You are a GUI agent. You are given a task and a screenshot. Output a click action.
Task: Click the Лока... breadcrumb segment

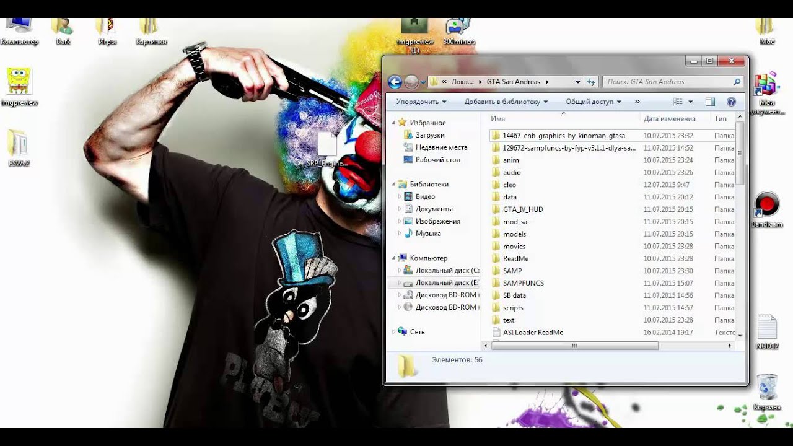click(462, 82)
